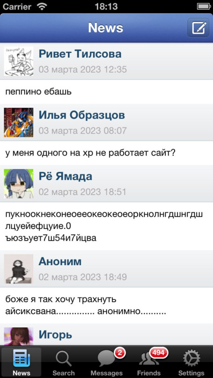Open Messages tab with 2 badge
213x378 pixels.
pyautogui.click(x=107, y=362)
